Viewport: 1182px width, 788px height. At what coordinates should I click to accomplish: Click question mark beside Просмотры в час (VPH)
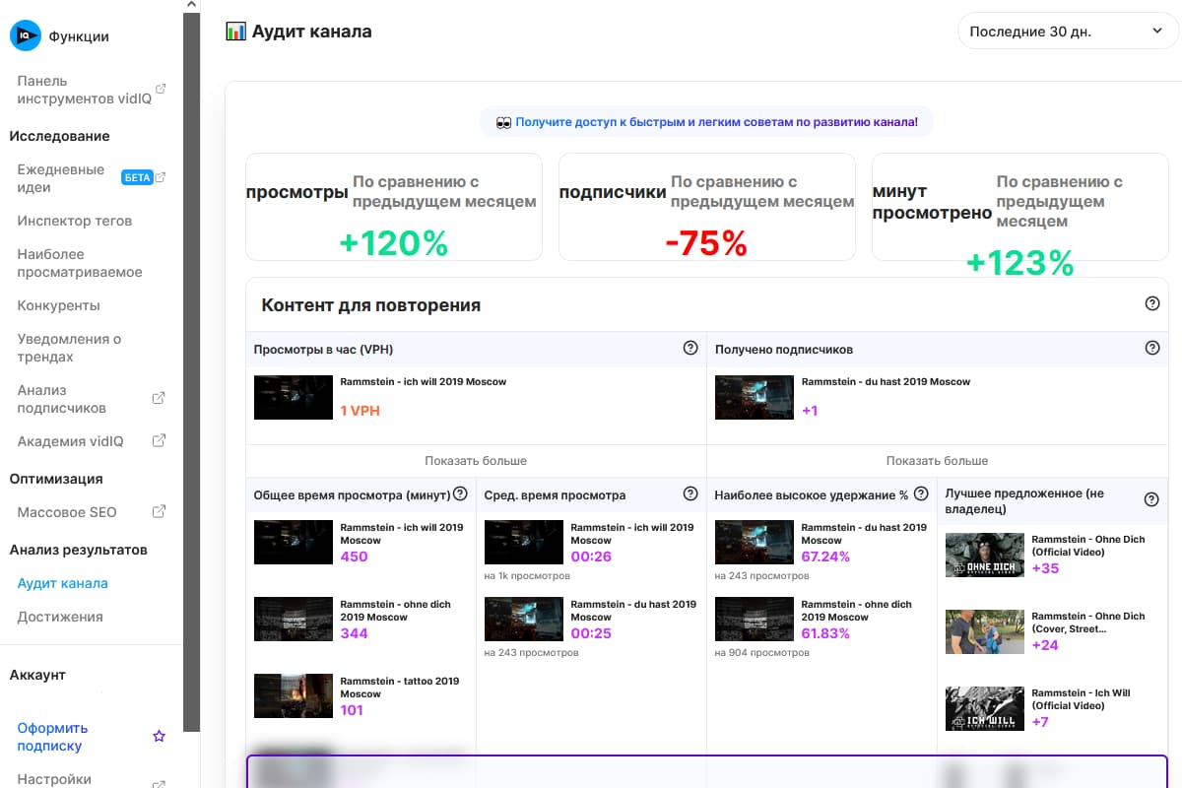(x=690, y=347)
